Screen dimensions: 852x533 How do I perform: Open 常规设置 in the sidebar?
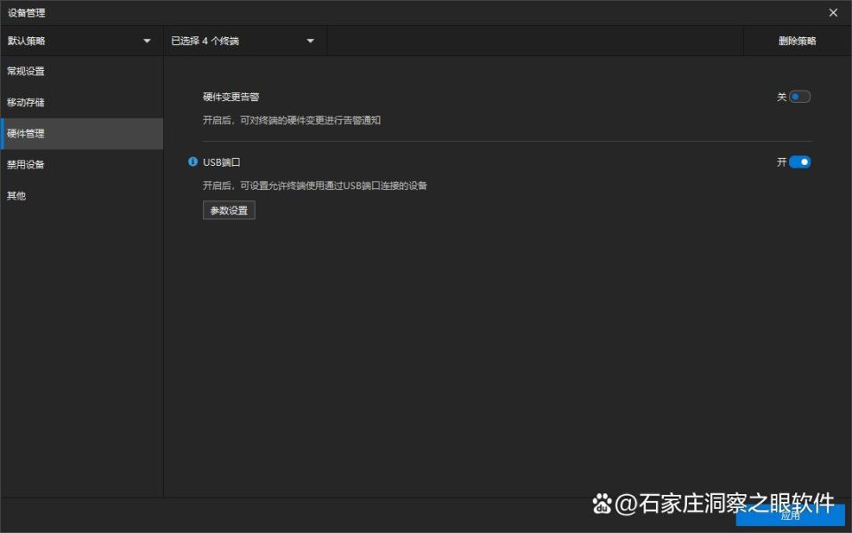click(82, 71)
